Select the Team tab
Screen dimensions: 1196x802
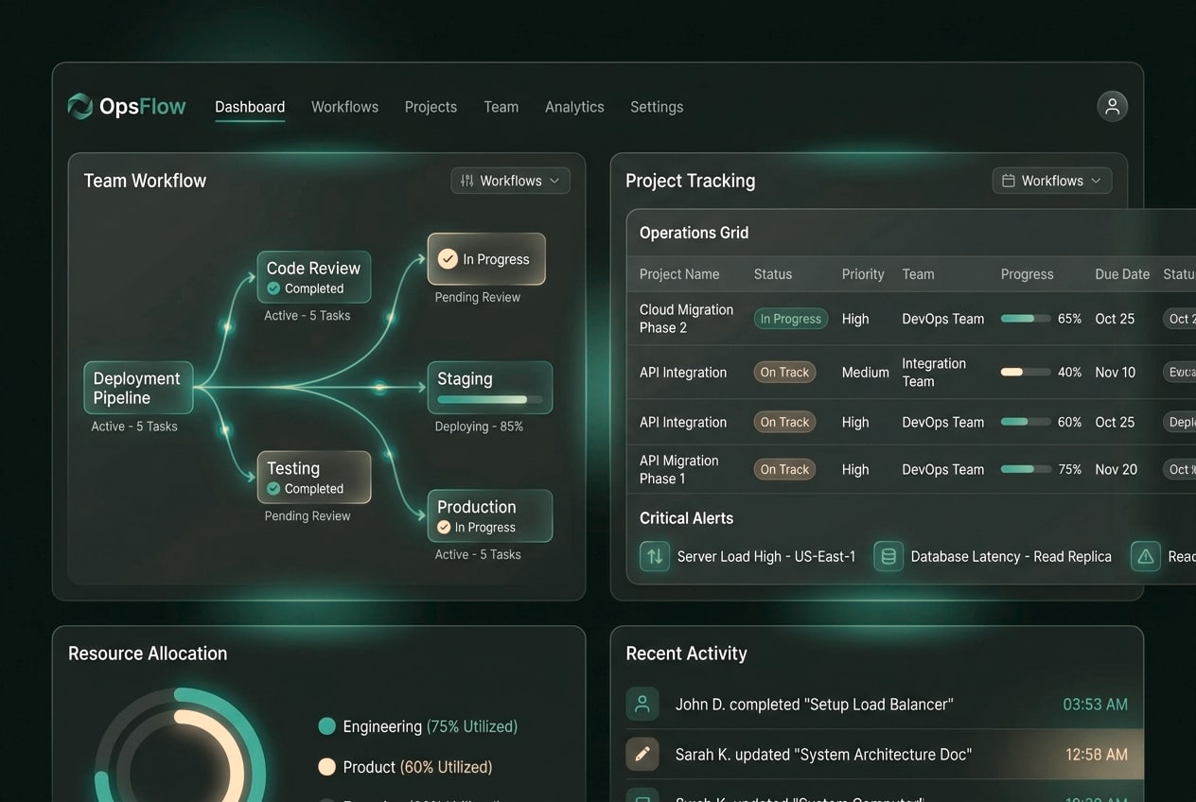point(501,107)
